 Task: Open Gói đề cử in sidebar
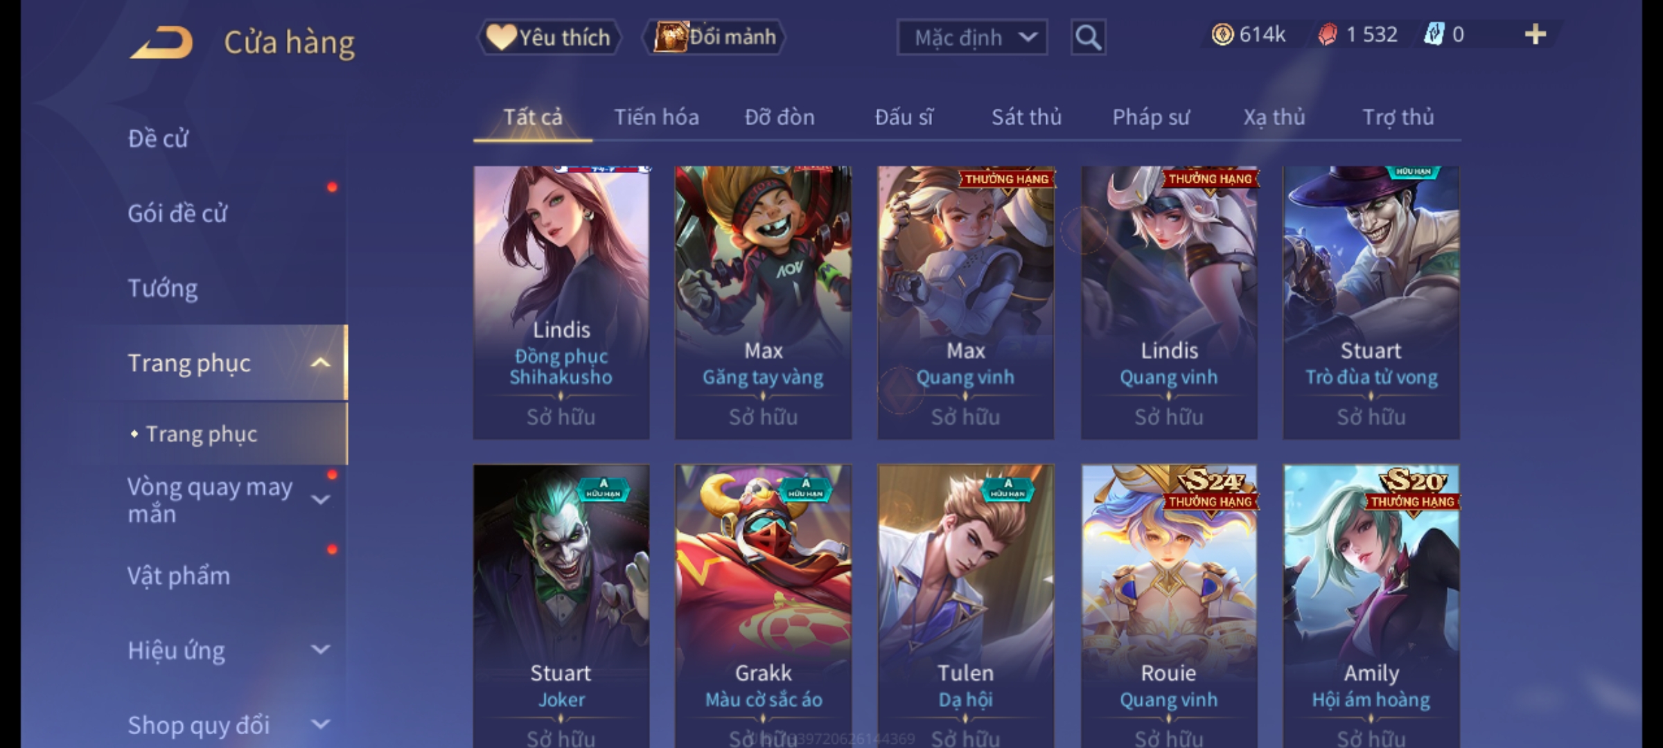(177, 213)
